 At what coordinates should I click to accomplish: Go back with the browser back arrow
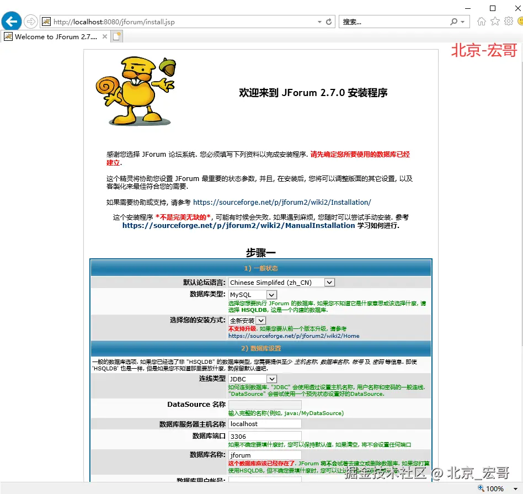(x=12, y=22)
